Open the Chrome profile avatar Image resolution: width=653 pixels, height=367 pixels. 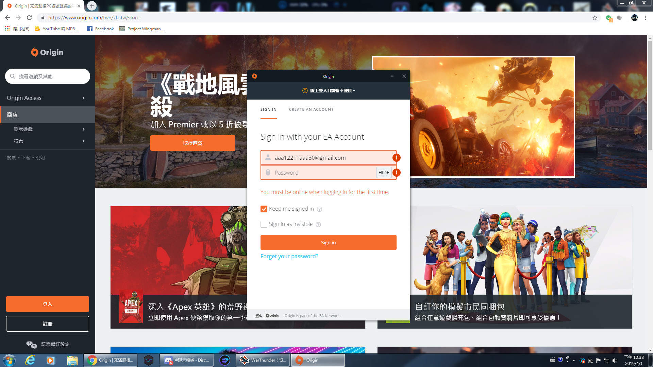coord(635,18)
